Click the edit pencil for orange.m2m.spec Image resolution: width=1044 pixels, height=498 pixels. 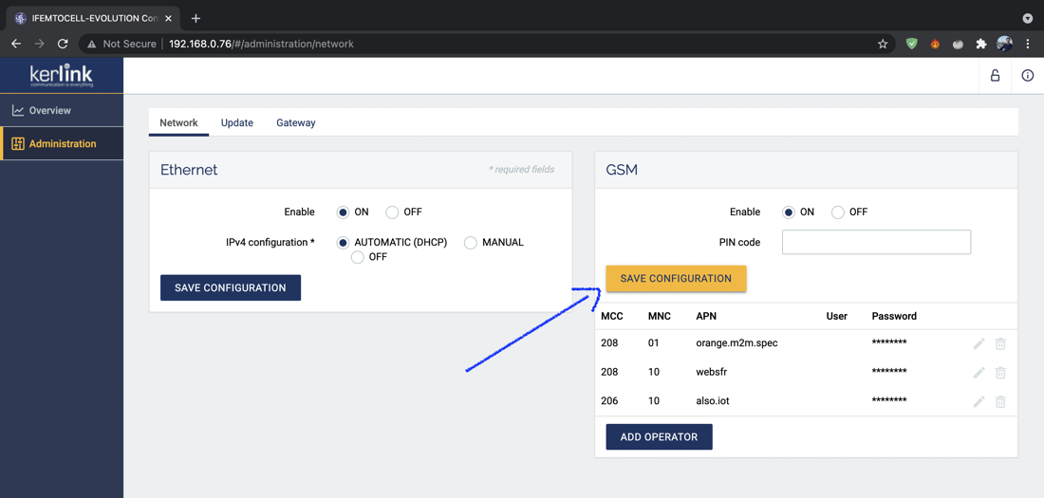point(979,343)
